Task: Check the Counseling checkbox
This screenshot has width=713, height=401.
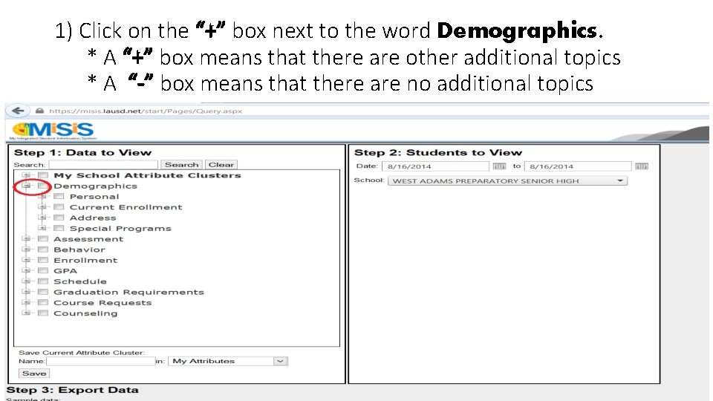Action: pyautogui.click(x=43, y=313)
